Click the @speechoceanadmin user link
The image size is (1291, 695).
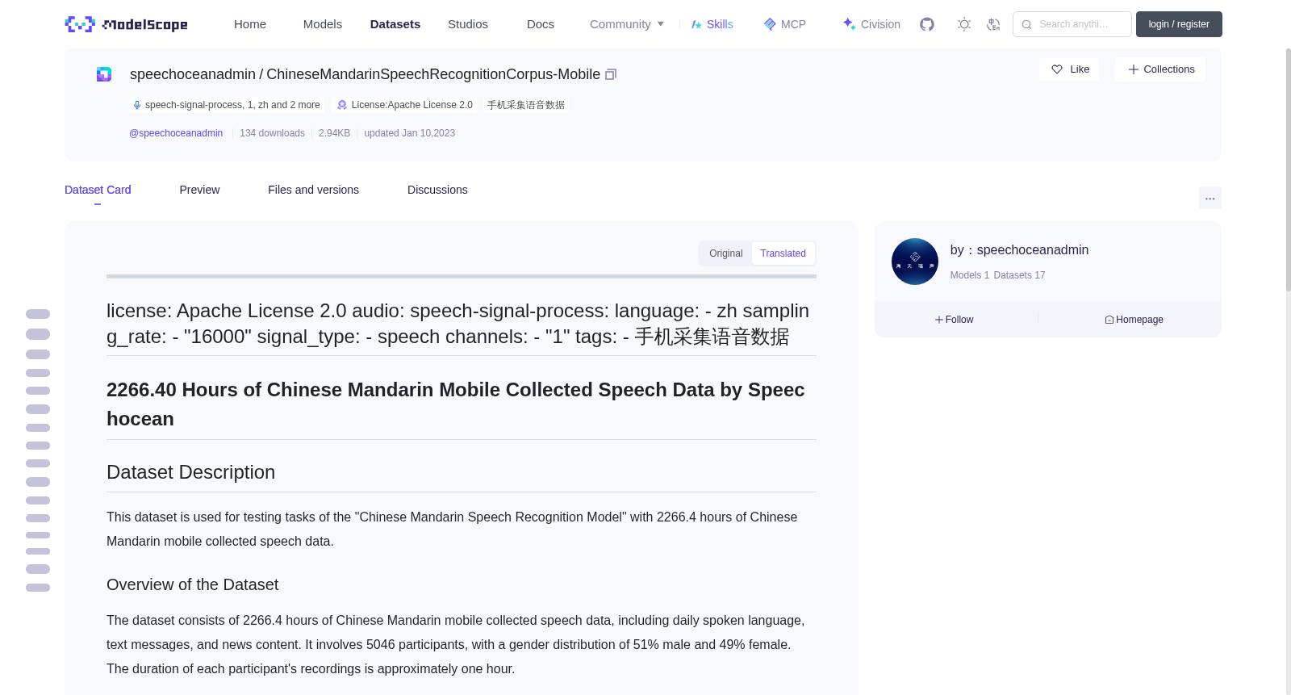(x=176, y=133)
